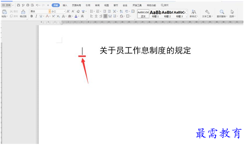The height and width of the screenshot is (146, 245).
Task: Click the Undo arrow
Action: click(x=37, y=5)
